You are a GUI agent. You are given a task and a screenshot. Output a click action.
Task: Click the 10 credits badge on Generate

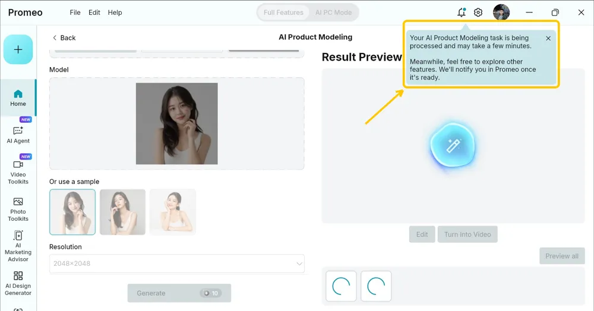point(211,293)
